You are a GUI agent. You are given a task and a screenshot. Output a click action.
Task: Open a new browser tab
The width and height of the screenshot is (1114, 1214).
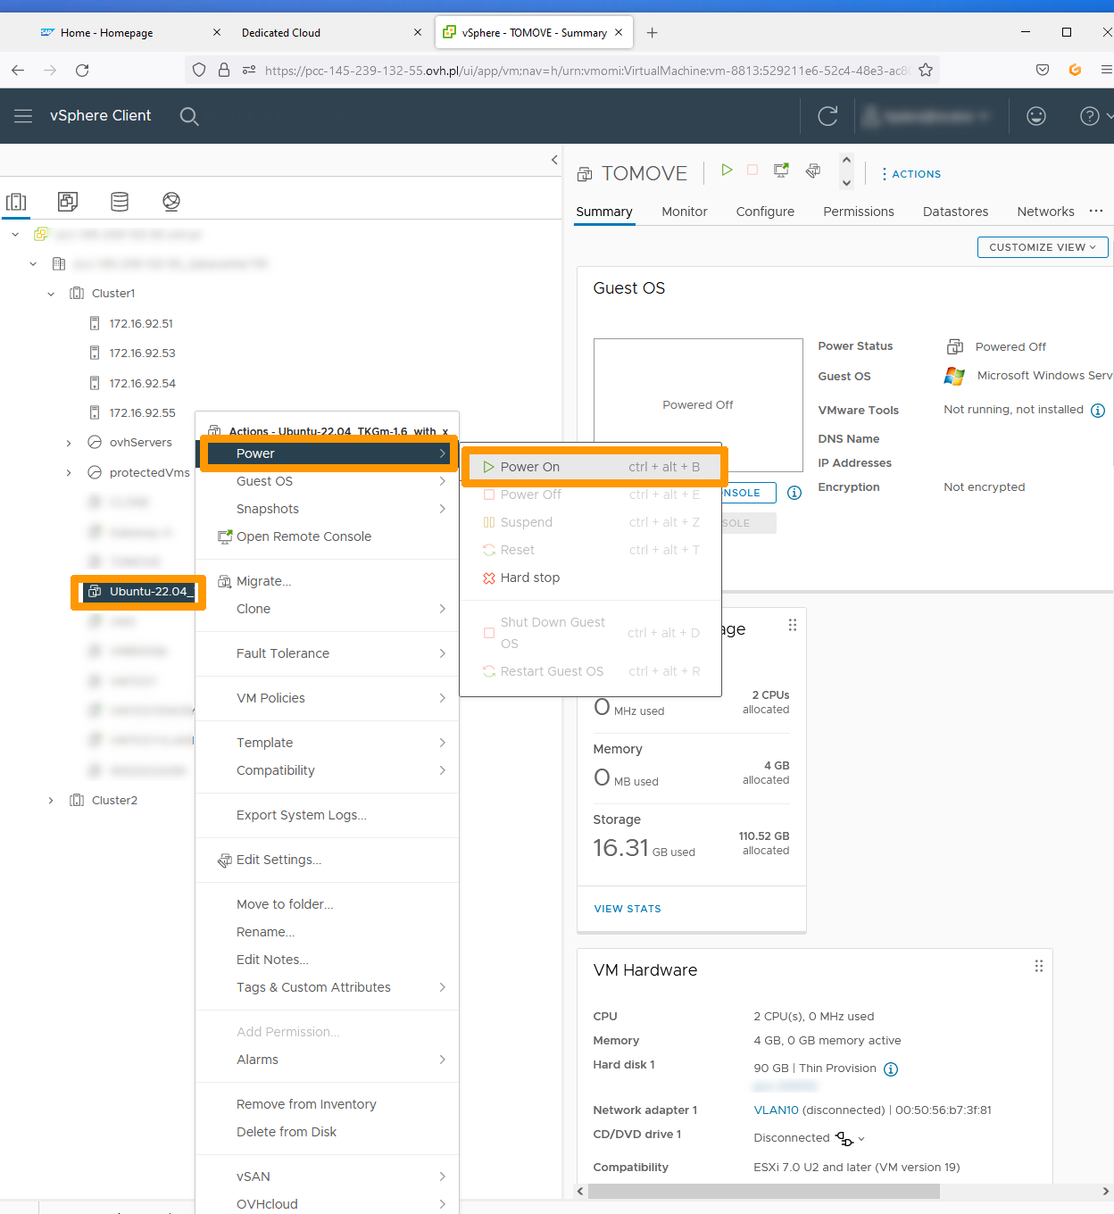click(653, 33)
